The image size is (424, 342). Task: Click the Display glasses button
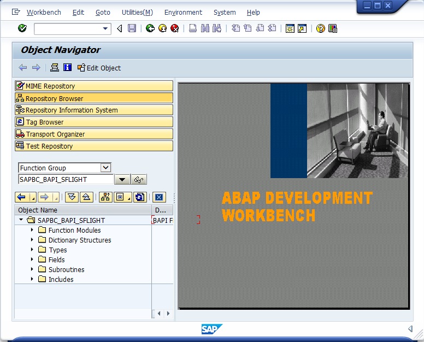[139, 180]
